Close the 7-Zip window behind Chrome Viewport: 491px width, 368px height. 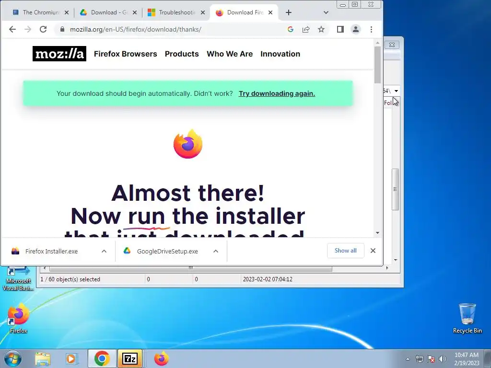click(392, 45)
